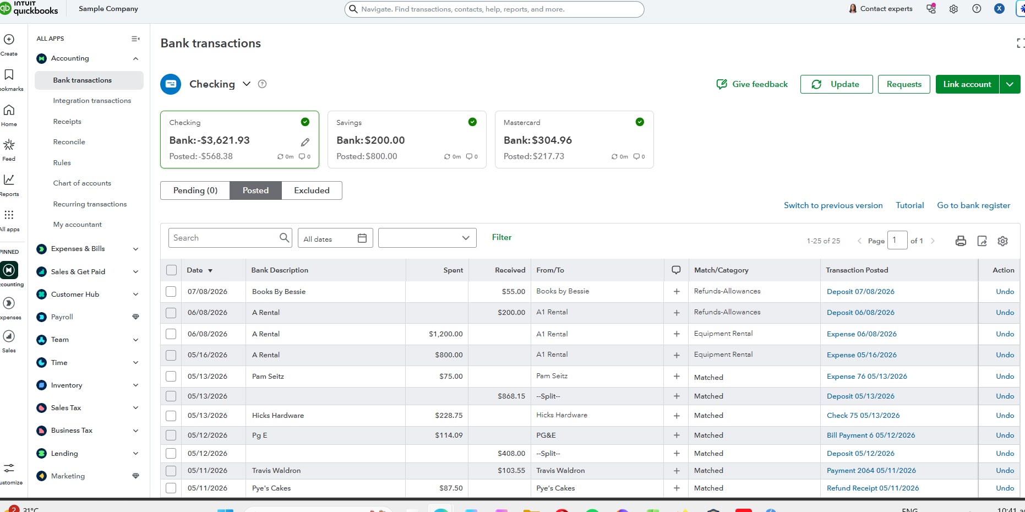1025x512 pixels.
Task: Click the Create plus icon in left rail
Action: click(9, 40)
